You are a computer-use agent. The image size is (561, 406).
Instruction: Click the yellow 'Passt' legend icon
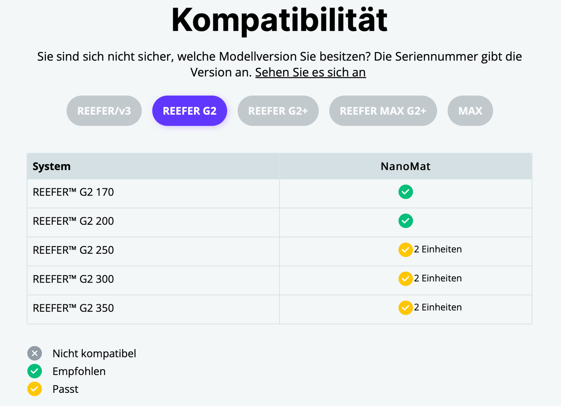(35, 389)
